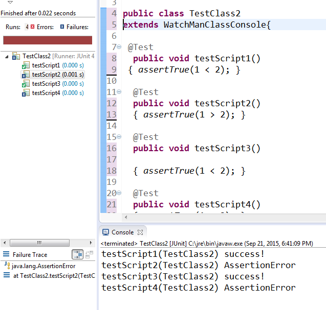
Task: Close the Console tab
Action: (x=140, y=232)
